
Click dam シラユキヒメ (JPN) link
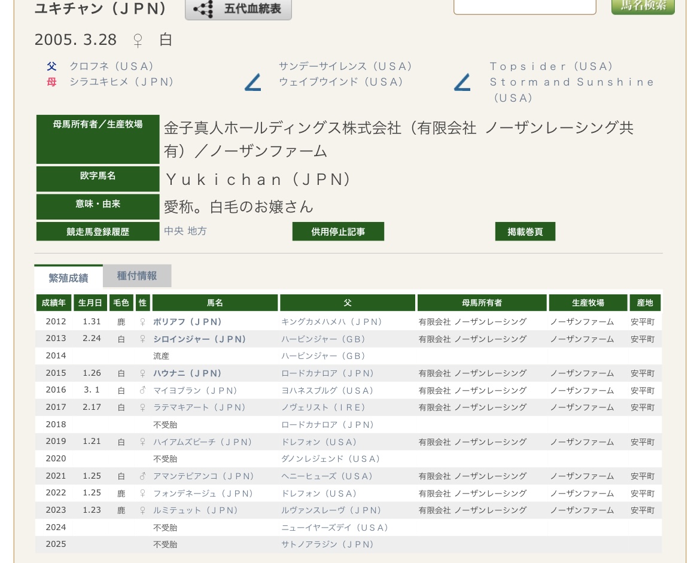click(x=121, y=82)
